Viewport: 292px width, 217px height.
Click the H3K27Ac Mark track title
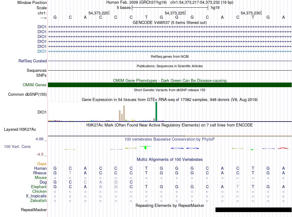click(169, 125)
